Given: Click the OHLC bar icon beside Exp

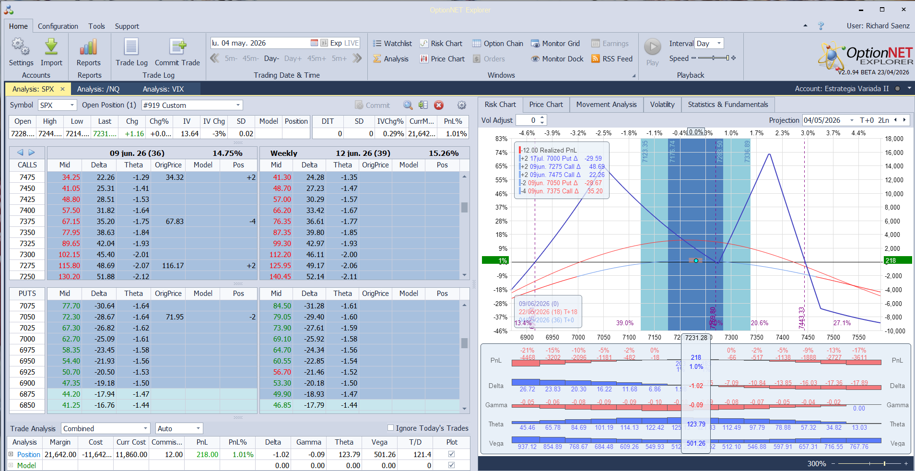Looking at the screenshot, I should click(324, 43).
